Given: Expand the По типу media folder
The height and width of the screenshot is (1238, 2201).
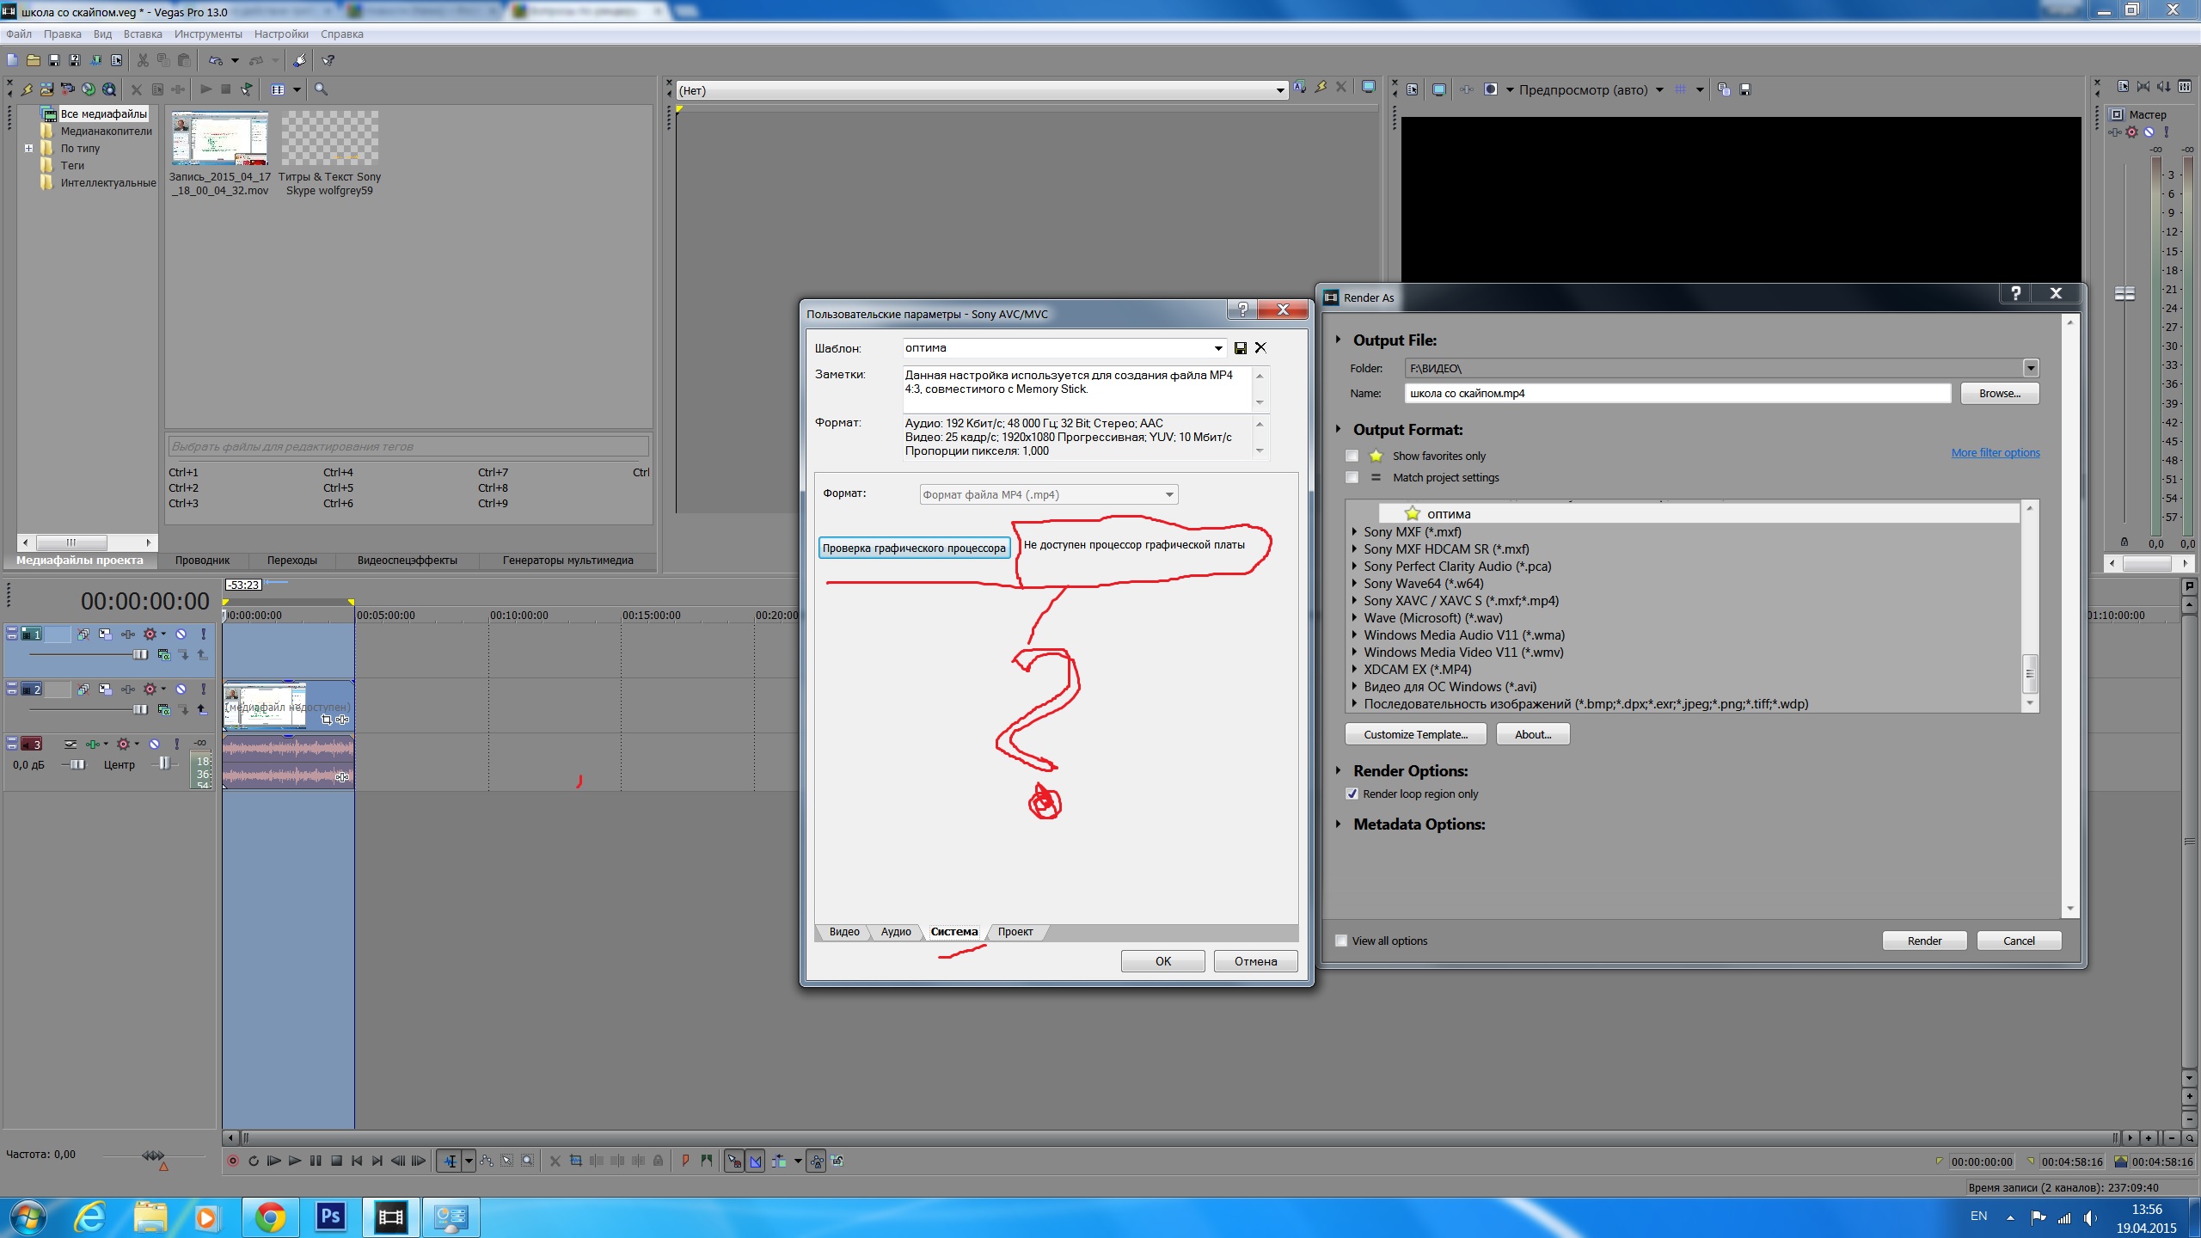Looking at the screenshot, I should (x=28, y=149).
